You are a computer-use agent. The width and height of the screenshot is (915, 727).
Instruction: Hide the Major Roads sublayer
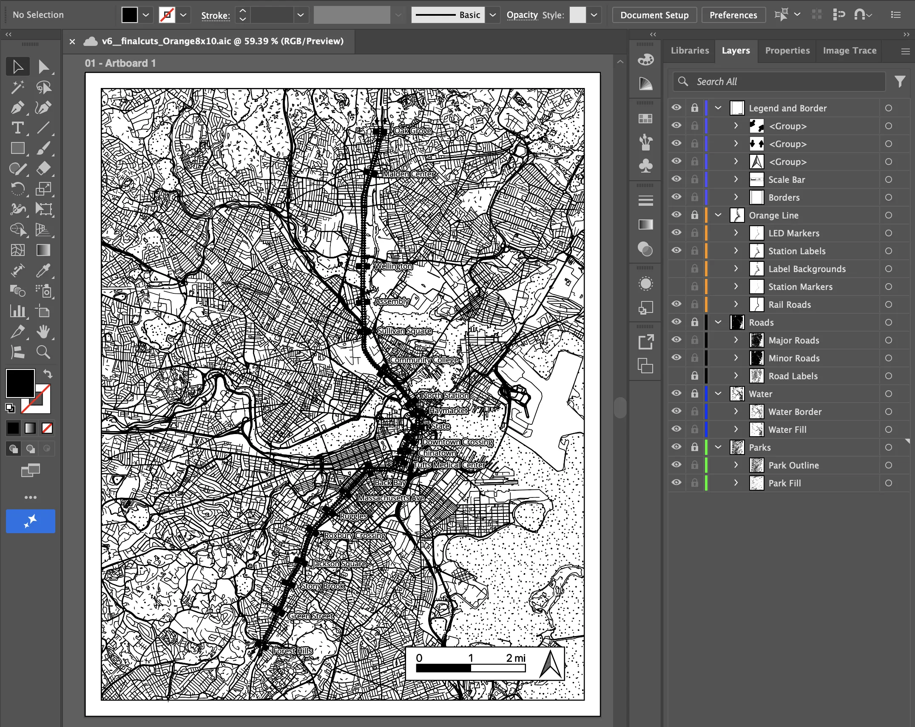pyautogui.click(x=676, y=340)
